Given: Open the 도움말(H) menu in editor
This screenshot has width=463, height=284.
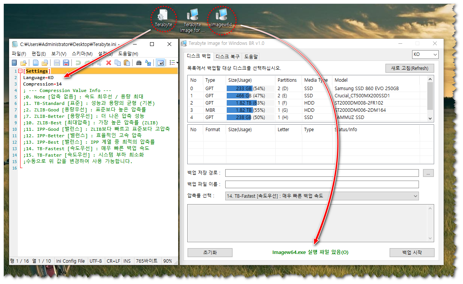Looking at the screenshot, I should 128,54.
